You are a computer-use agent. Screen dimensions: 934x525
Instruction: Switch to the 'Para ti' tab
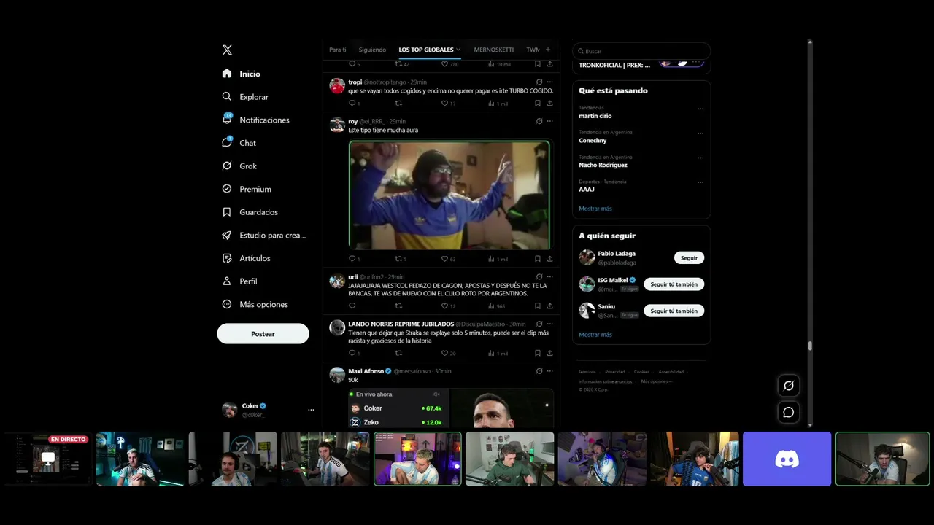click(x=337, y=50)
